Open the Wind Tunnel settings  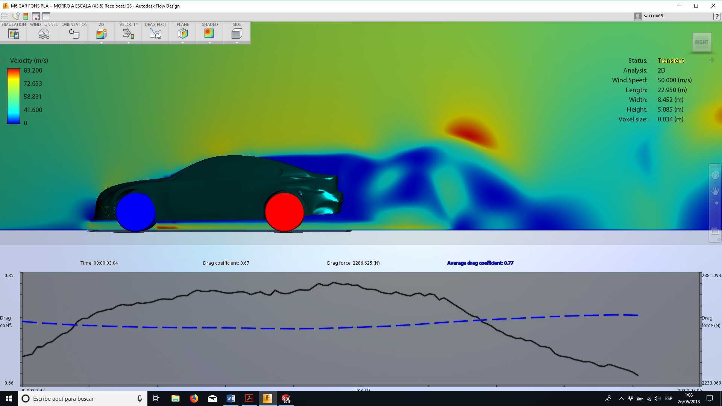click(44, 33)
